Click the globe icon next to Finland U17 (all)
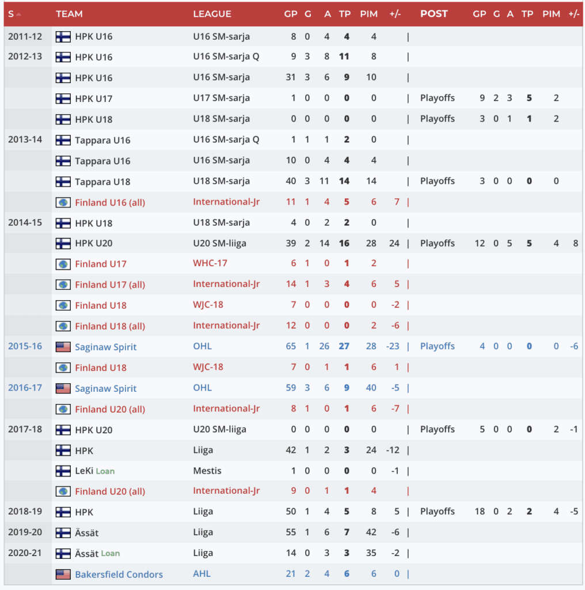 [63, 285]
